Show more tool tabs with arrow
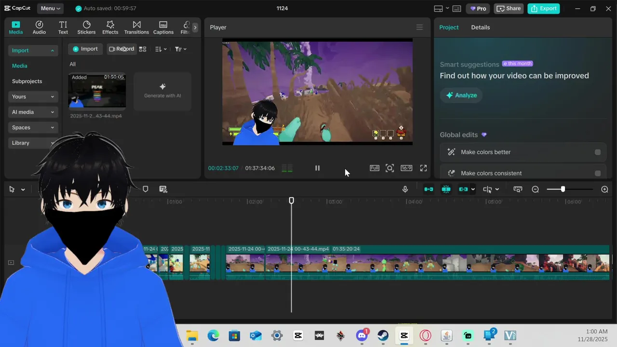 point(195,27)
